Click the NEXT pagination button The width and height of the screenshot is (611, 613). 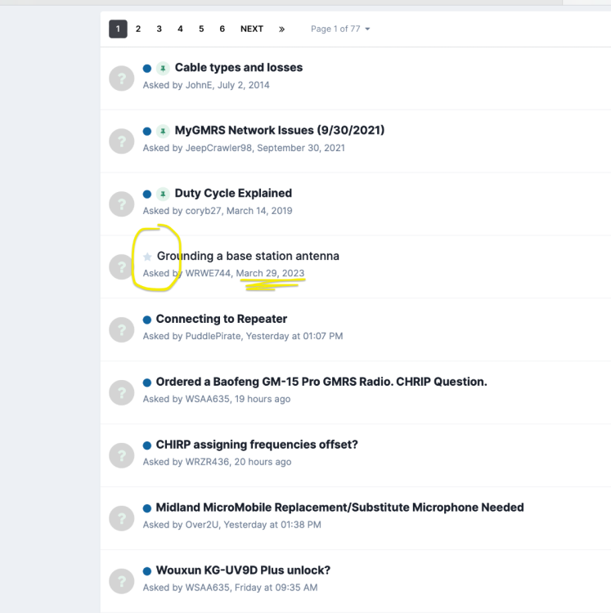click(x=252, y=29)
